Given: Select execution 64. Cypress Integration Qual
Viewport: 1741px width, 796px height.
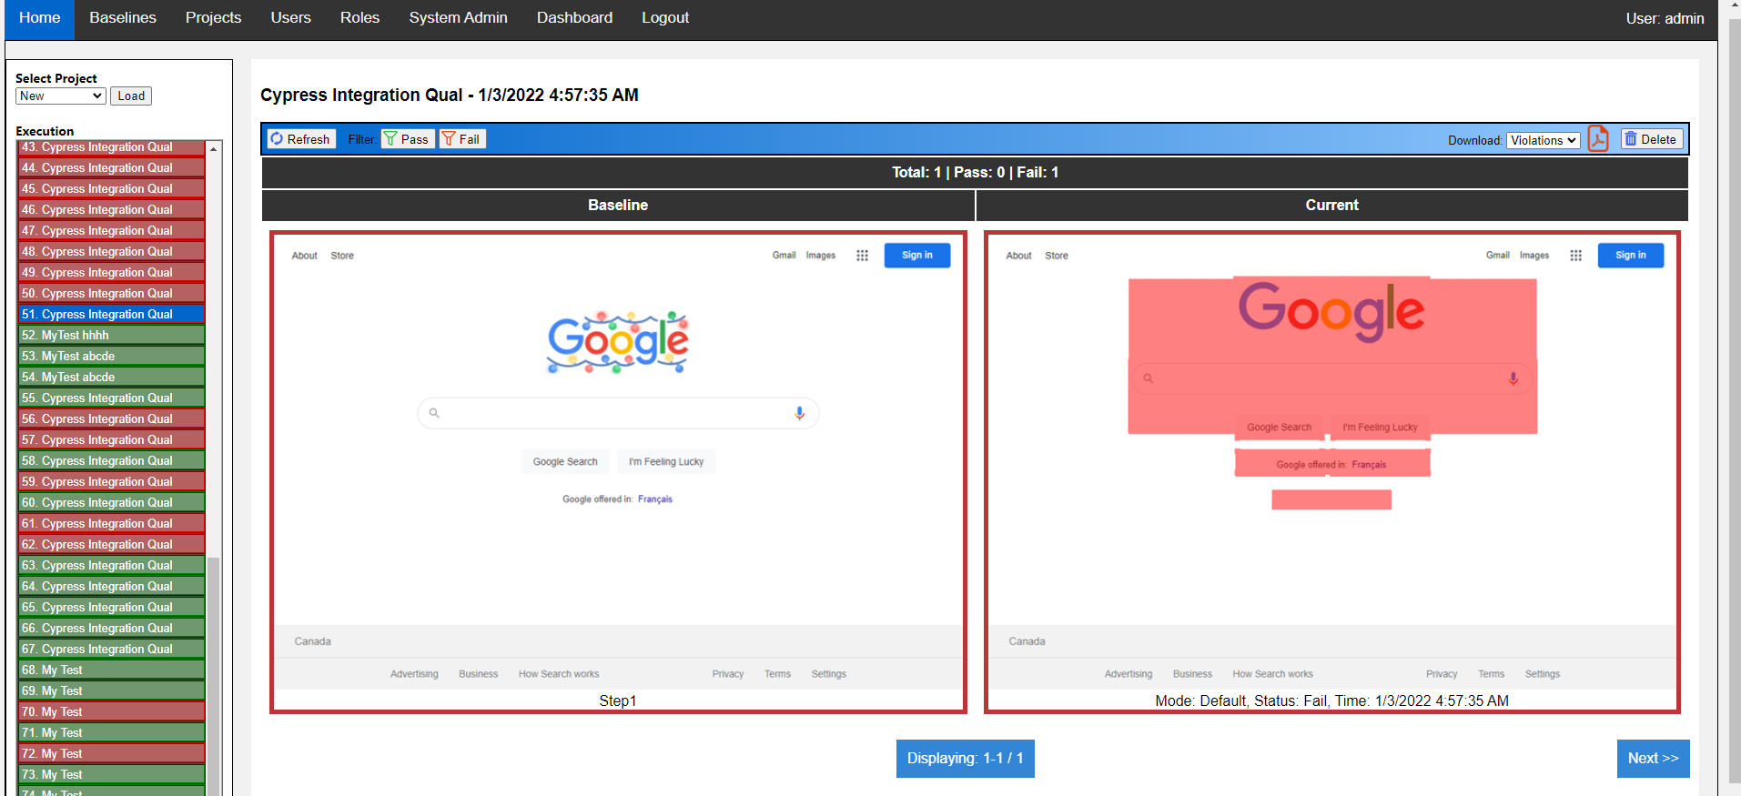Looking at the screenshot, I should 111,587.
